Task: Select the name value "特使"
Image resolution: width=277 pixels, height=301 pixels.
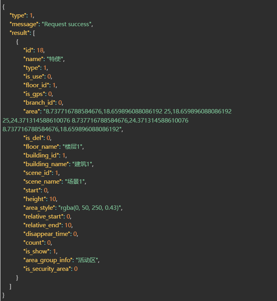Action: (55, 59)
